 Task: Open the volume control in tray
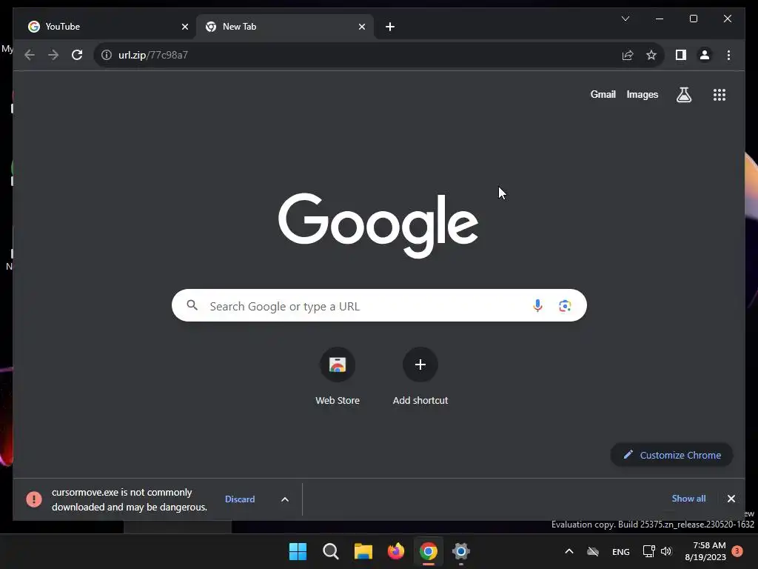666,551
